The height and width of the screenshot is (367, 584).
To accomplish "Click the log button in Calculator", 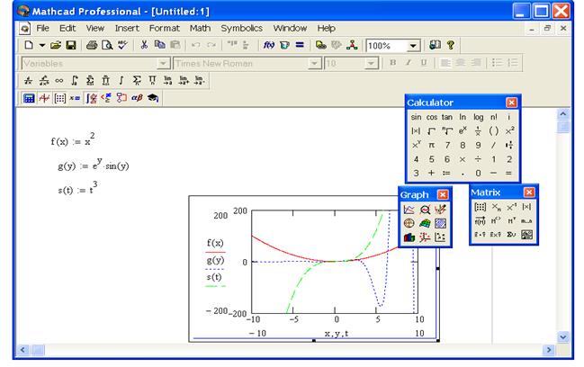I will tap(478, 117).
